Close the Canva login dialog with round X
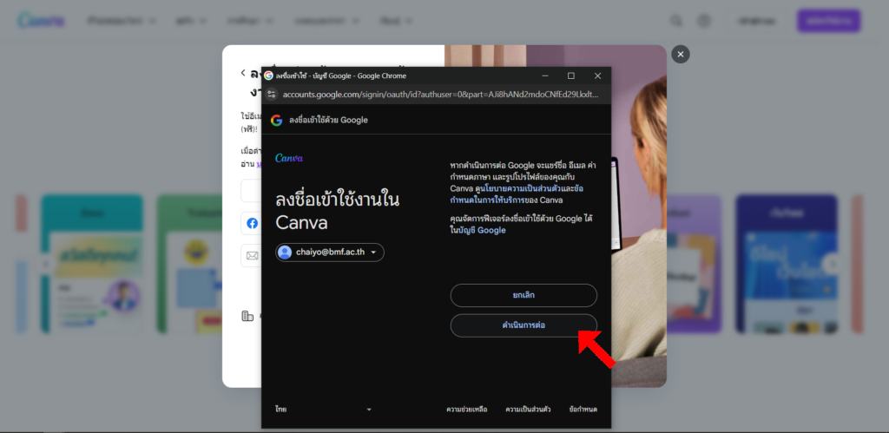 681,54
